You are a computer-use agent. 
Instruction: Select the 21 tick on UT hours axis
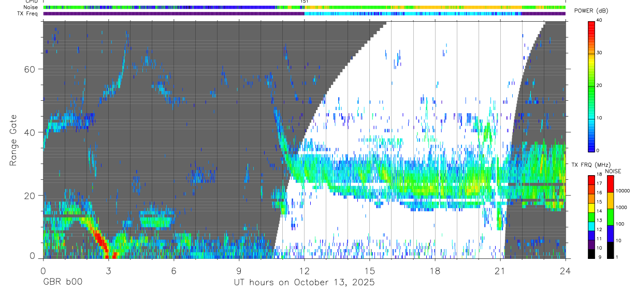pyautogui.click(x=500, y=271)
